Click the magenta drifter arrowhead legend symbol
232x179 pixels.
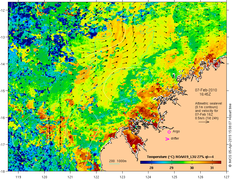pyautogui.click(x=167, y=139)
